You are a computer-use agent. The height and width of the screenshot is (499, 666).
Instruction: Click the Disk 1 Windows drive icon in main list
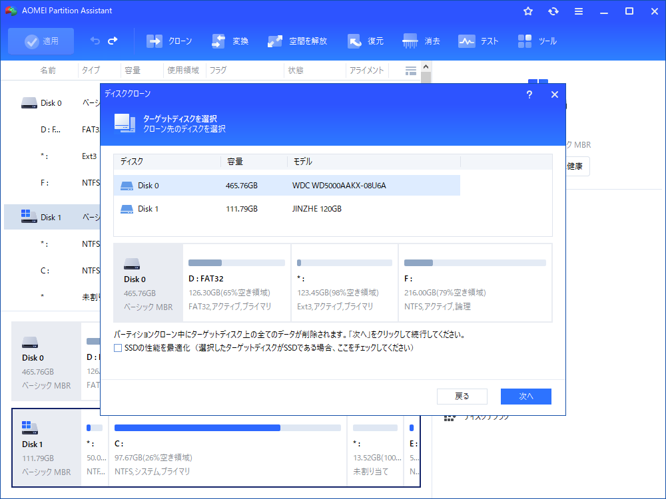(x=29, y=216)
